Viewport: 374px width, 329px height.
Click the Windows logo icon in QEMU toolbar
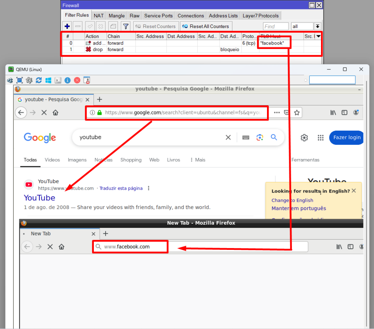coord(48,80)
